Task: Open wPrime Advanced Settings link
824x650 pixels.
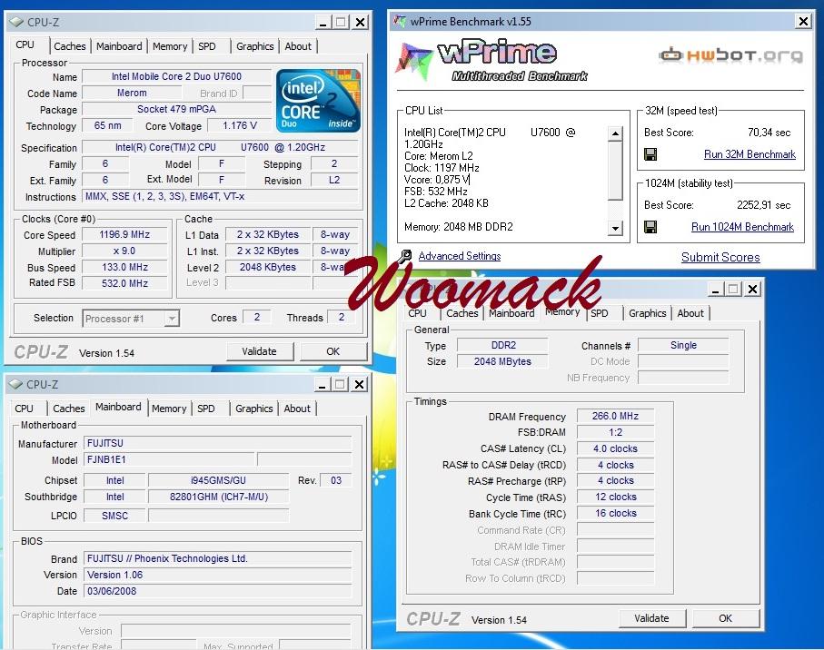Action: click(460, 256)
